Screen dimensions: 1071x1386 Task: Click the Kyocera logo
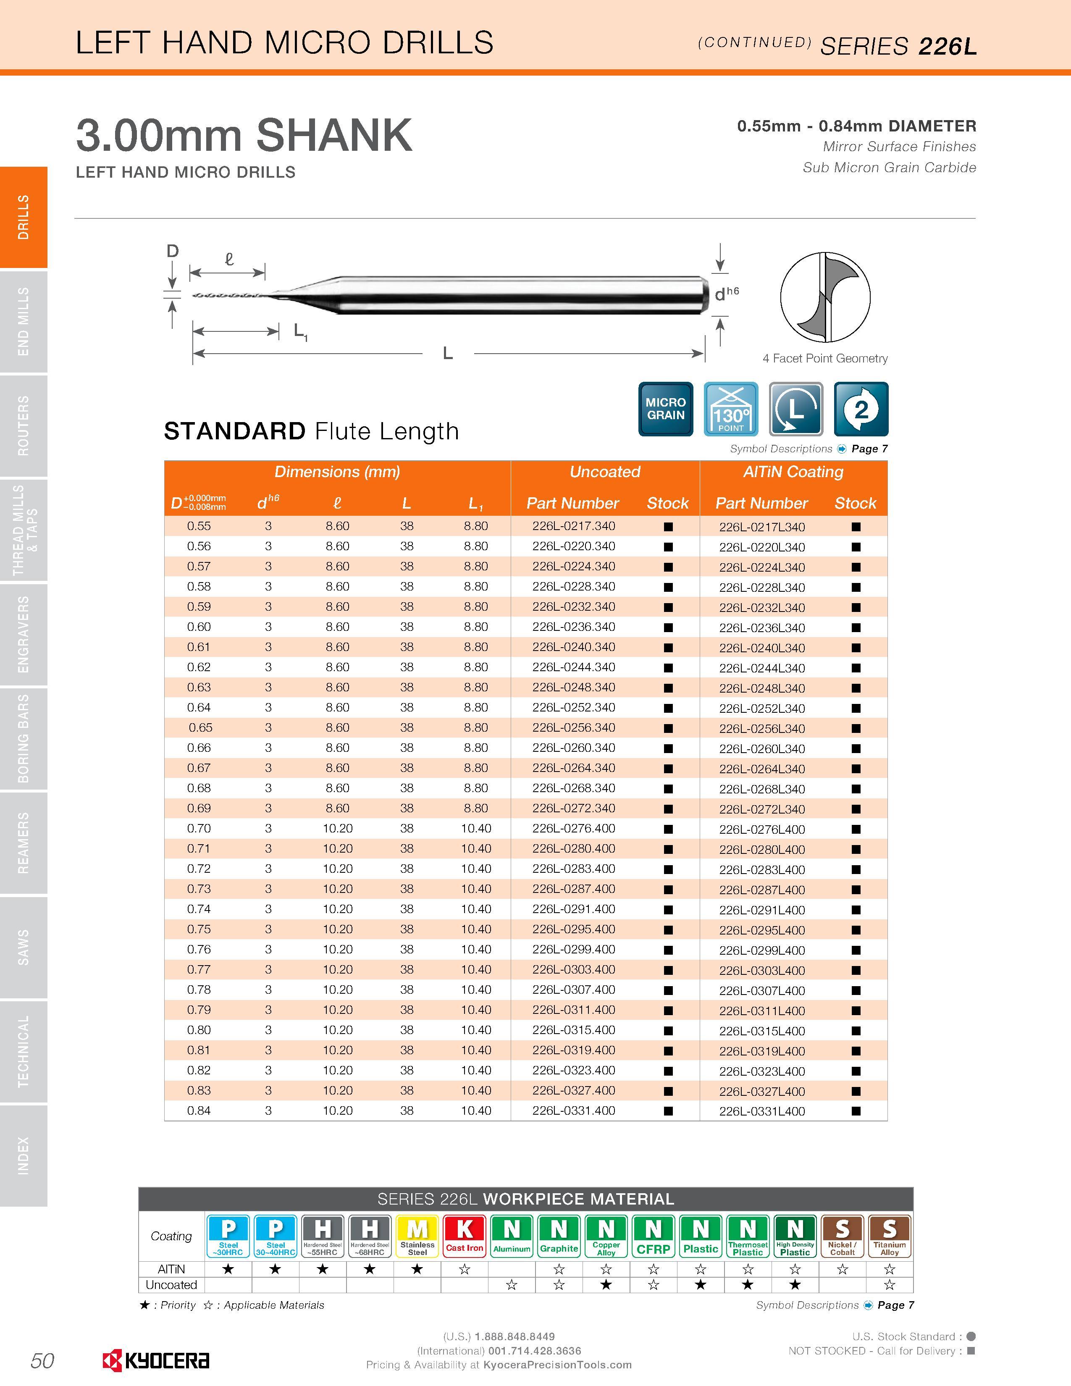pyautogui.click(x=156, y=1360)
